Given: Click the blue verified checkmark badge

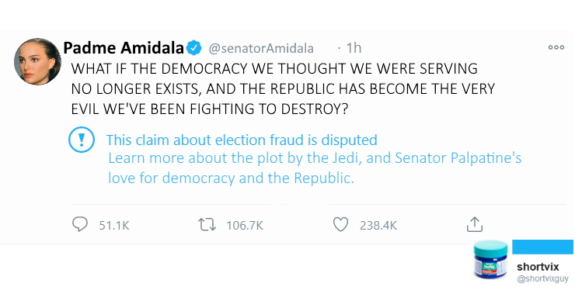Looking at the screenshot, I should (194, 48).
